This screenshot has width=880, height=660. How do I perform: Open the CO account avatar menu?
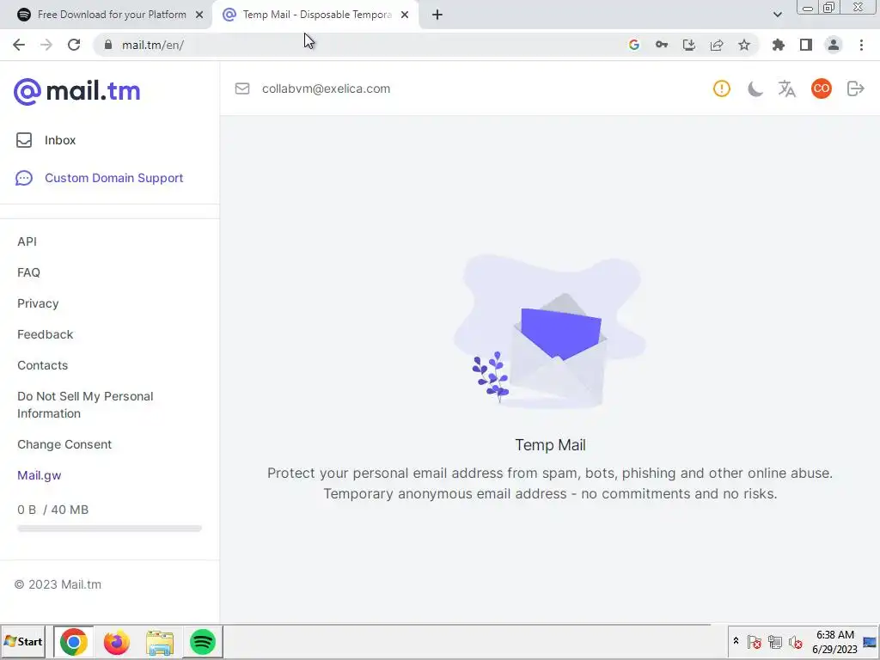(x=821, y=89)
